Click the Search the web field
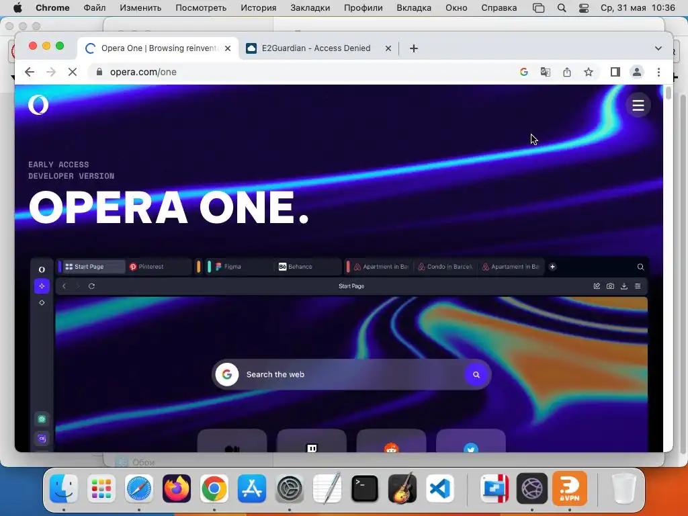688x516 pixels. pos(351,374)
